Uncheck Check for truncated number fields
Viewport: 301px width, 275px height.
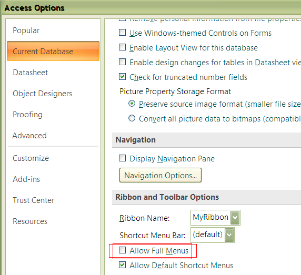[122, 77]
